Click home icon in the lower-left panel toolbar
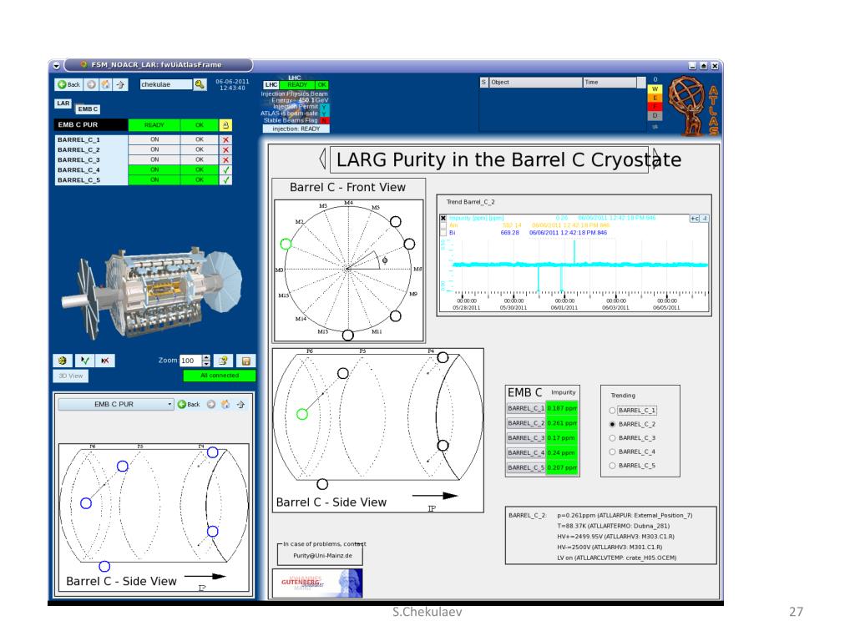The width and height of the screenshot is (855, 641). point(225,404)
